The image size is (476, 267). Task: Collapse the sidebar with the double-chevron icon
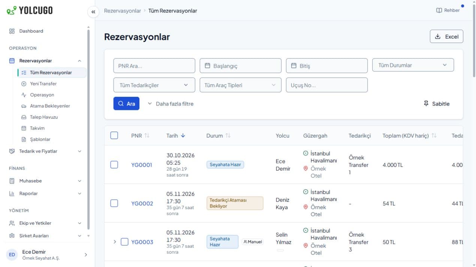tap(93, 12)
